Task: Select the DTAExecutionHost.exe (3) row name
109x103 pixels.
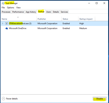Action: pos(20,23)
